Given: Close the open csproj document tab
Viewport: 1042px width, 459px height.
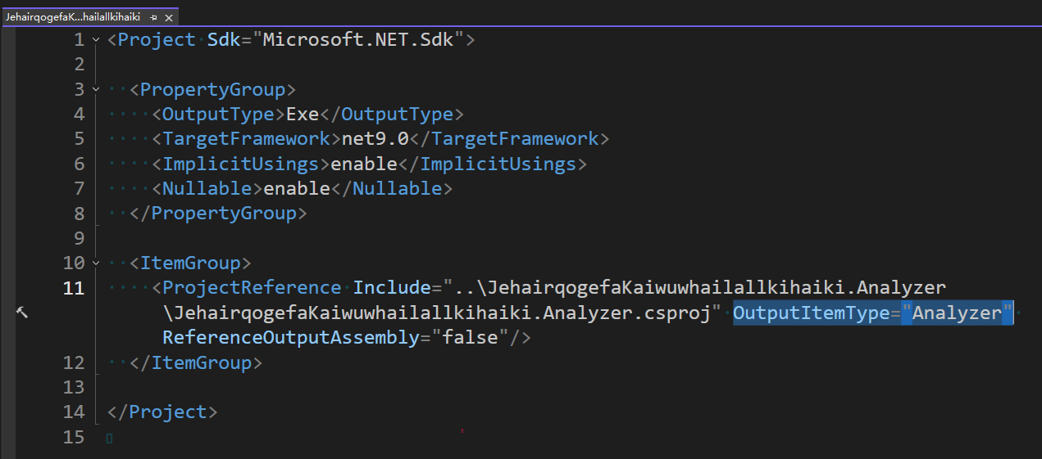Looking at the screenshot, I should (x=169, y=16).
